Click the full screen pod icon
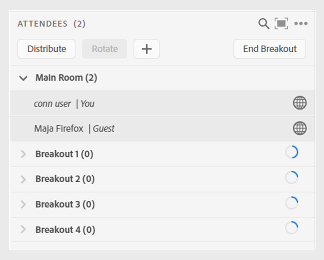This screenshot has width=324, height=260. 281,24
